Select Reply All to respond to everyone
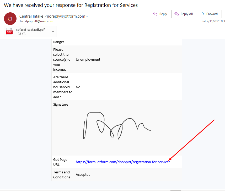This screenshot has height=191, width=225. 184,14
